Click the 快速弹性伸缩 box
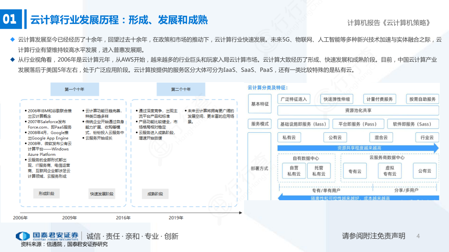The image size is (449, 252). (x=337, y=99)
